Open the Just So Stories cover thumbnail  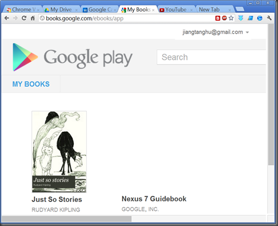coord(59,151)
